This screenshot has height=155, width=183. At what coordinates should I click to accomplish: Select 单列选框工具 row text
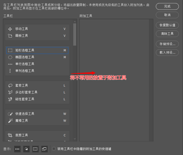pos(25,71)
